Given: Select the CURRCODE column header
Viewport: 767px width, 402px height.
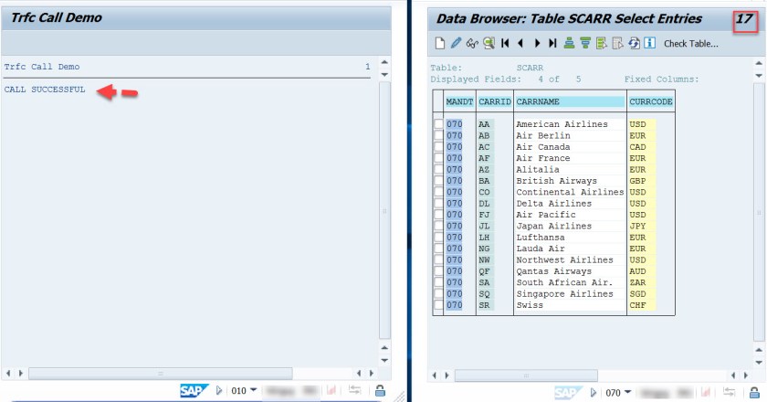Looking at the screenshot, I should tap(650, 101).
